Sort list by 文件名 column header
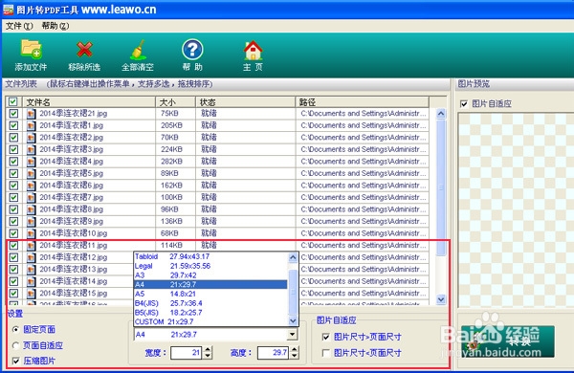 pyautogui.click(x=89, y=101)
